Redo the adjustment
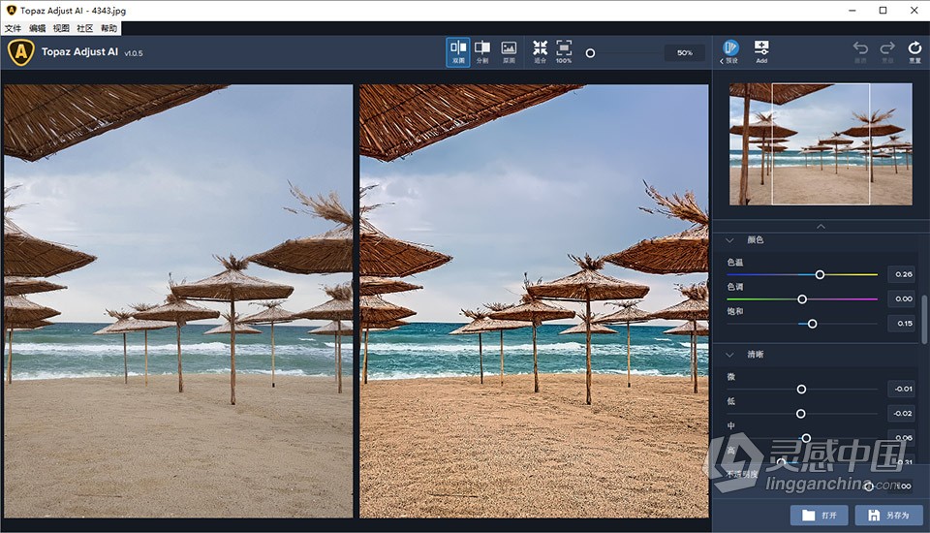The image size is (930, 533). pos(887,52)
